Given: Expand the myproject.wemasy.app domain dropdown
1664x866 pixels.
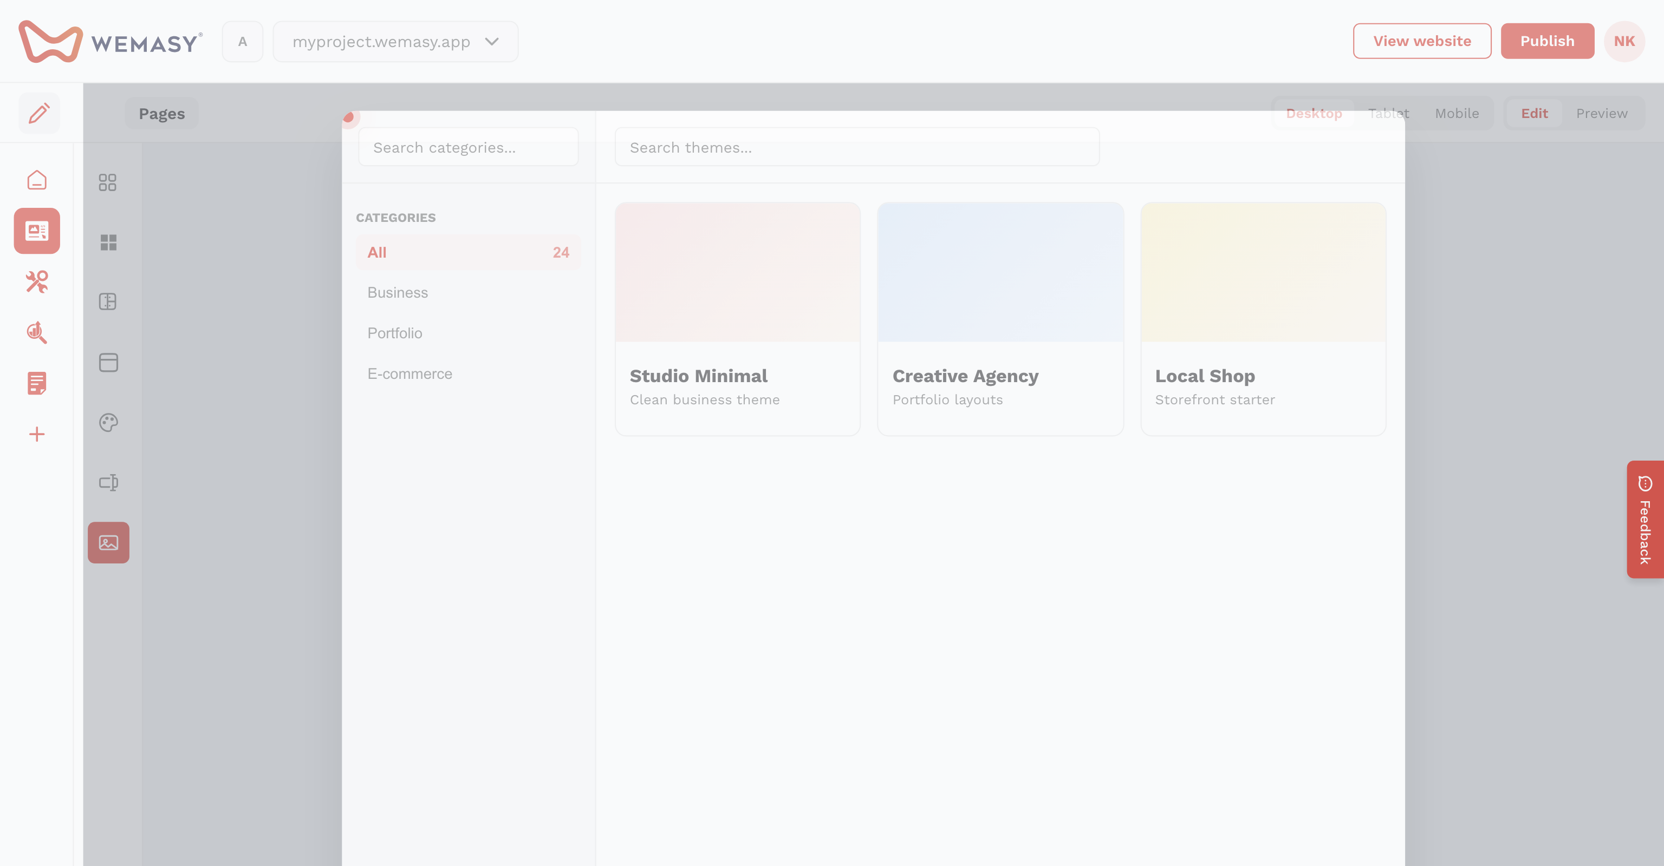Looking at the screenshot, I should (395, 41).
